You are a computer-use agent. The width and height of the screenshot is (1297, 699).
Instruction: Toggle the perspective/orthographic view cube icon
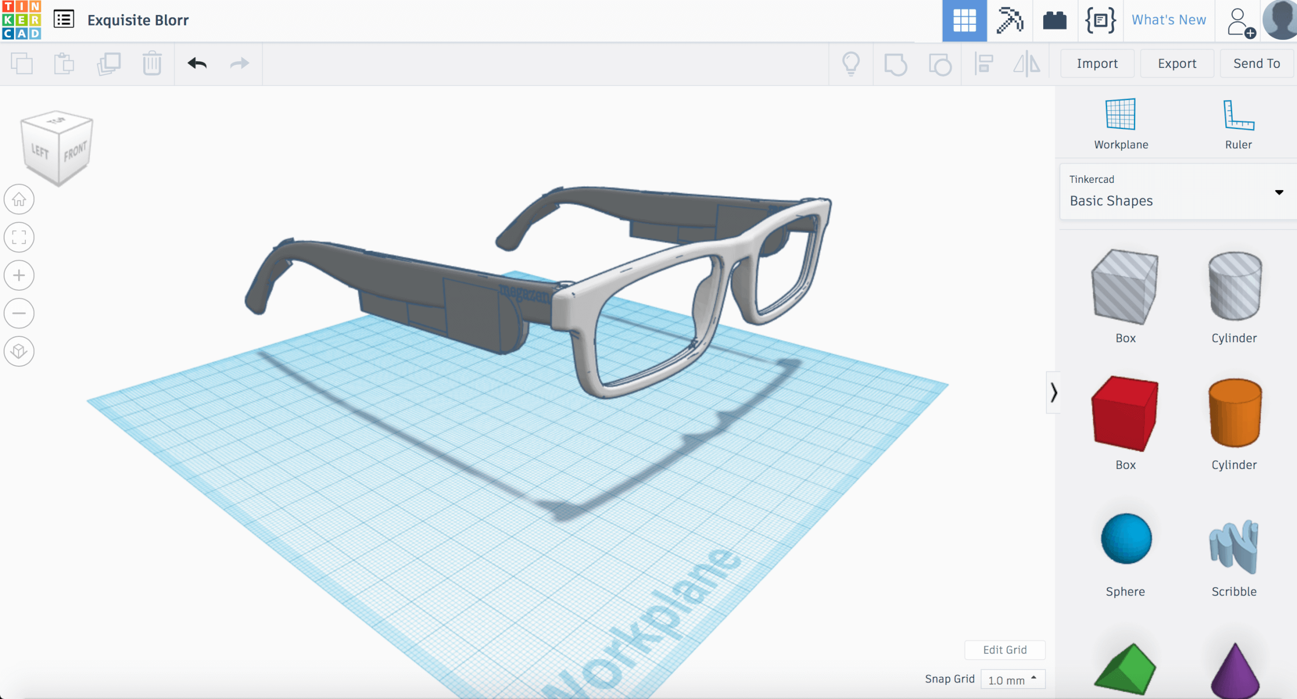pyautogui.click(x=19, y=351)
